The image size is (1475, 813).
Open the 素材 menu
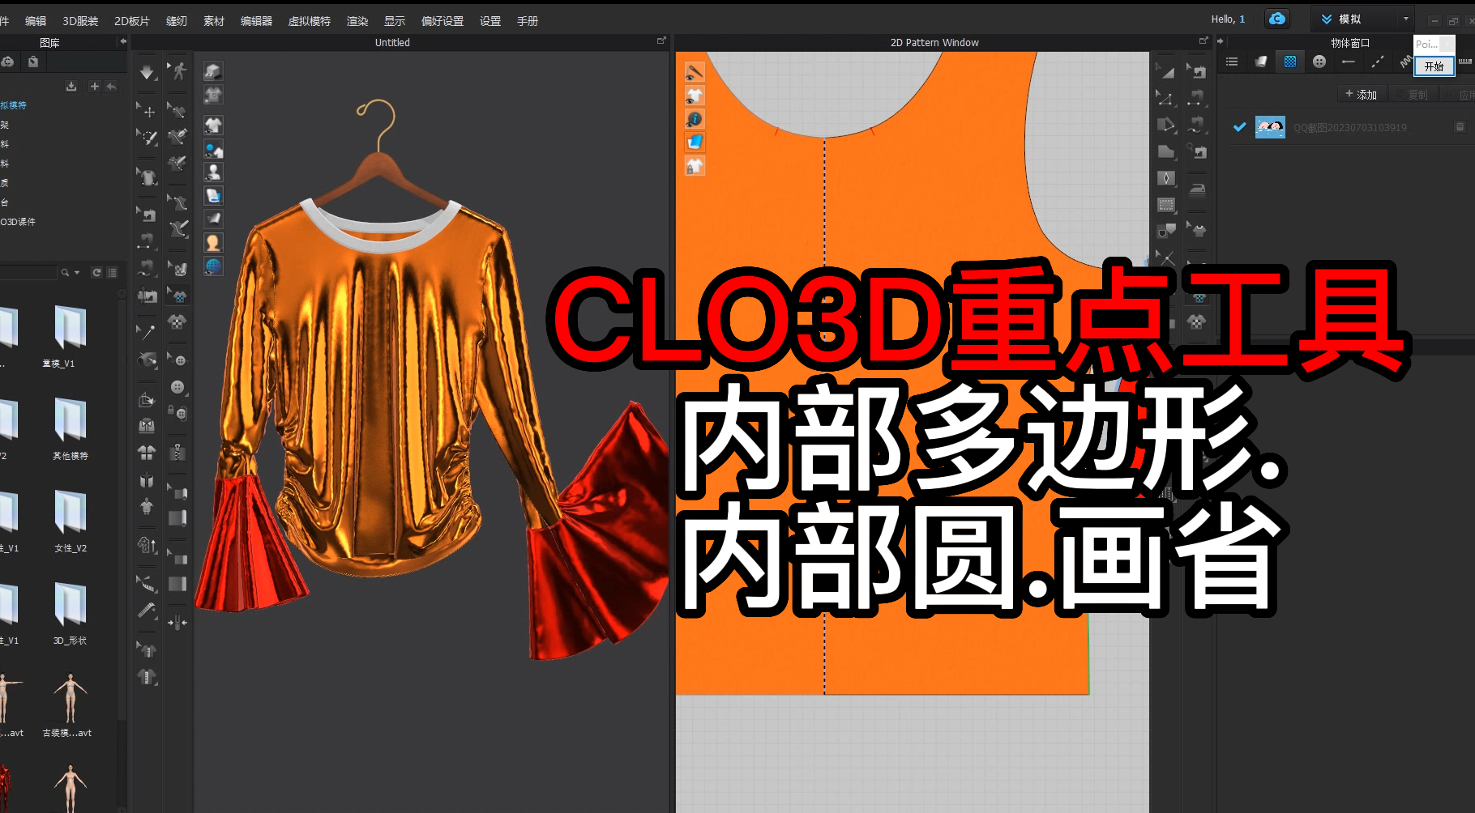click(x=214, y=21)
